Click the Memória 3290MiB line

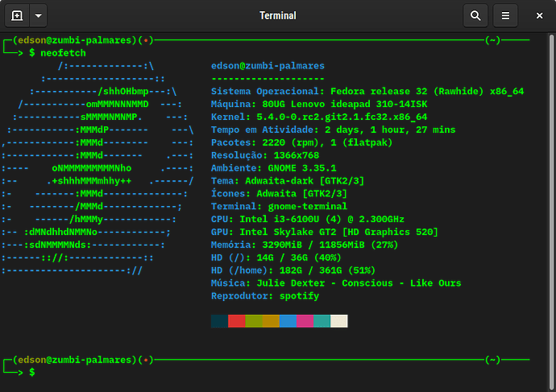tap(305, 245)
